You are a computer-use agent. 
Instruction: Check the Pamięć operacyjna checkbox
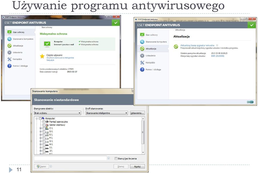pos(44,122)
